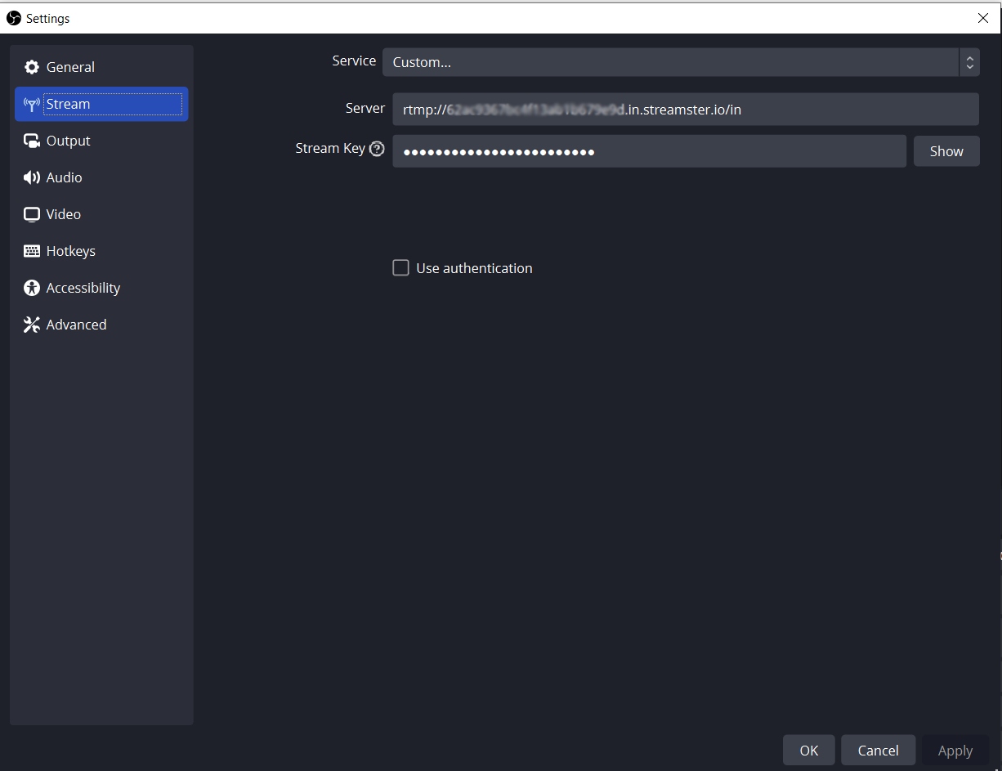Click the Service selector stepper arrows
The image size is (1002, 771).
969,61
